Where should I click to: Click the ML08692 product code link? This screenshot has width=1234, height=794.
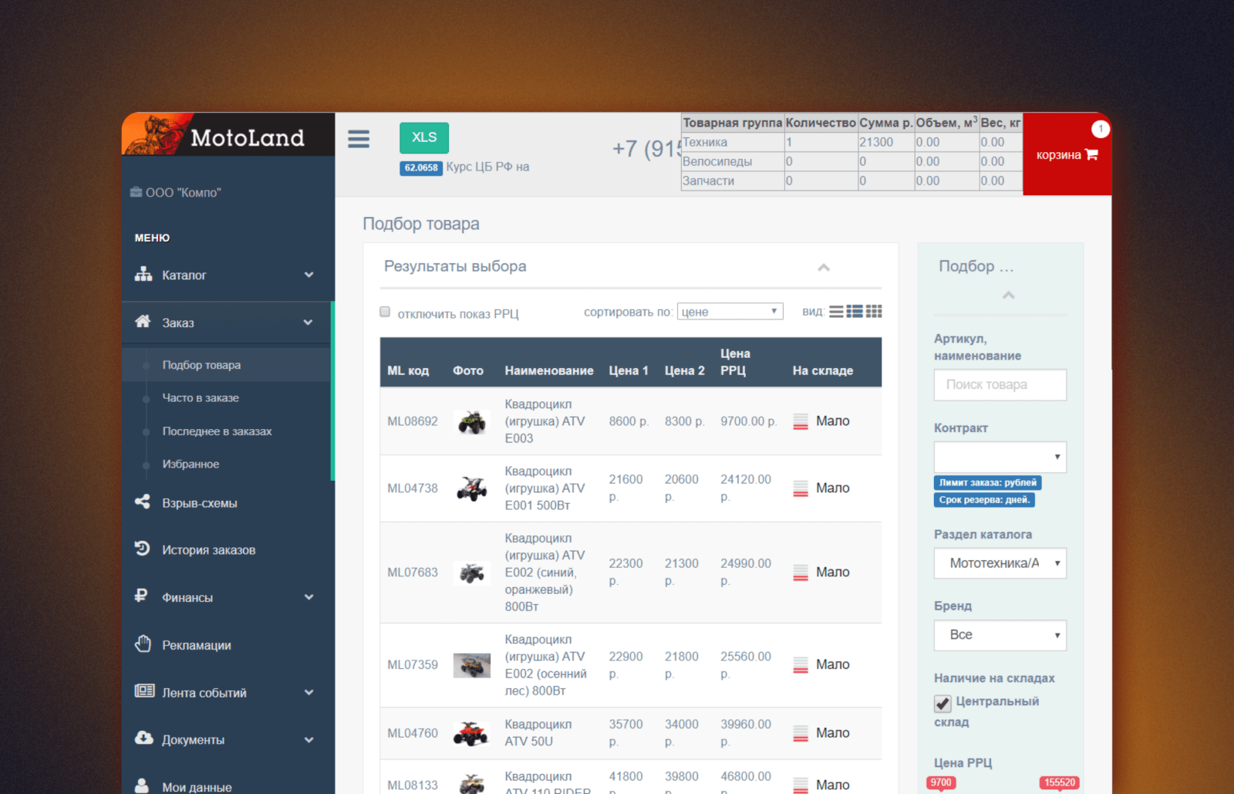point(413,421)
